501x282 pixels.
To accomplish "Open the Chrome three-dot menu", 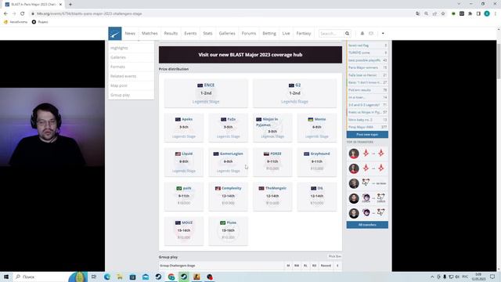I will coord(496,14).
